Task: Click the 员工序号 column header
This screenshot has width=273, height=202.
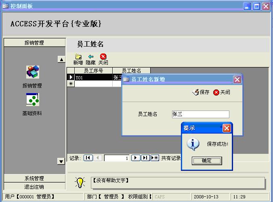Action: pos(94,71)
